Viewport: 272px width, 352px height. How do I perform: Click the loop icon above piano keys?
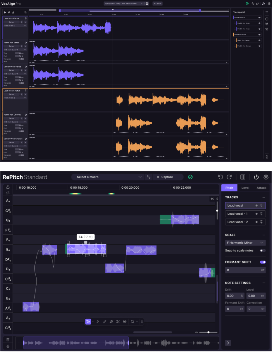point(8,193)
